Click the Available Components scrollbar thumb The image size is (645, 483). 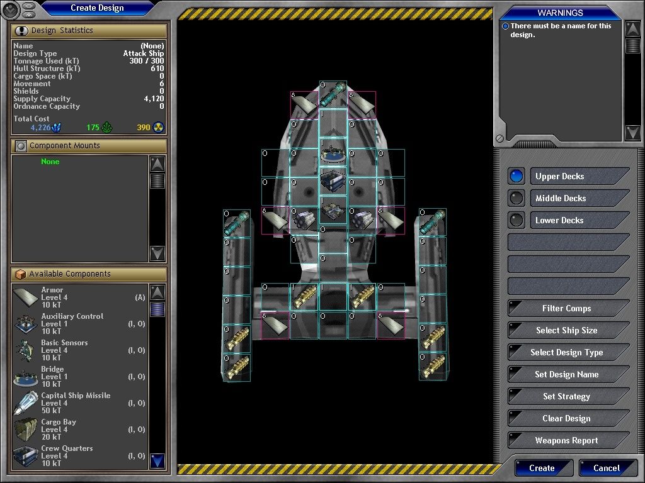coord(157,309)
